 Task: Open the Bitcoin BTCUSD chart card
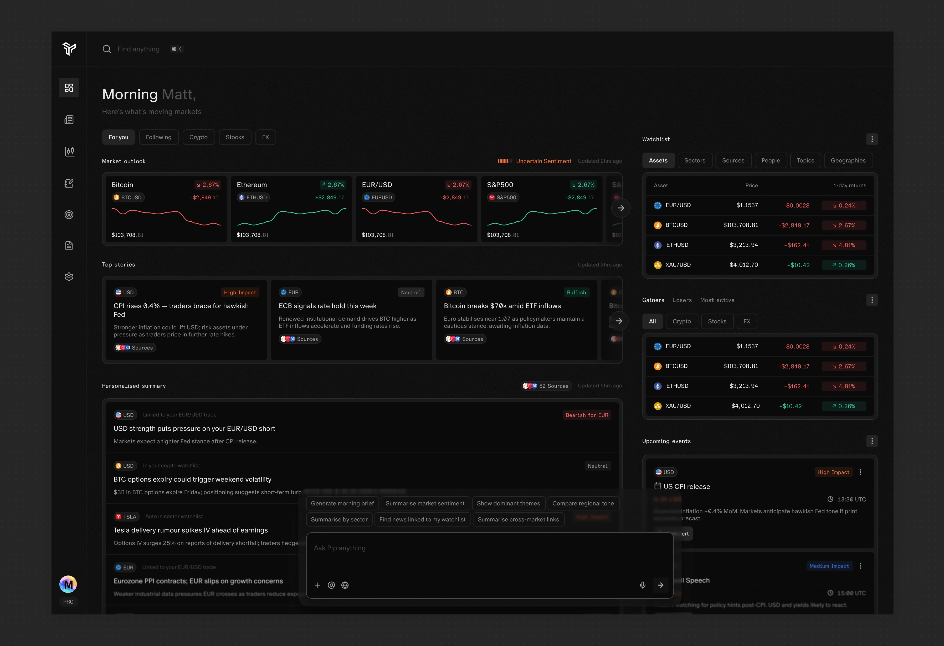(x=167, y=209)
